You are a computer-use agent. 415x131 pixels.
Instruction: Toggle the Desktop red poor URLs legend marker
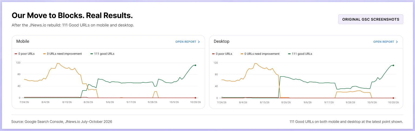213,54
